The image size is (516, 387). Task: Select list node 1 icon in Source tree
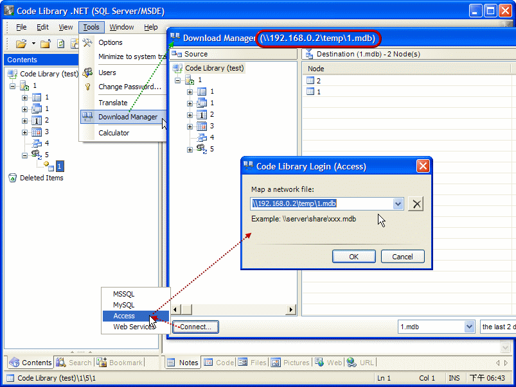click(x=202, y=91)
